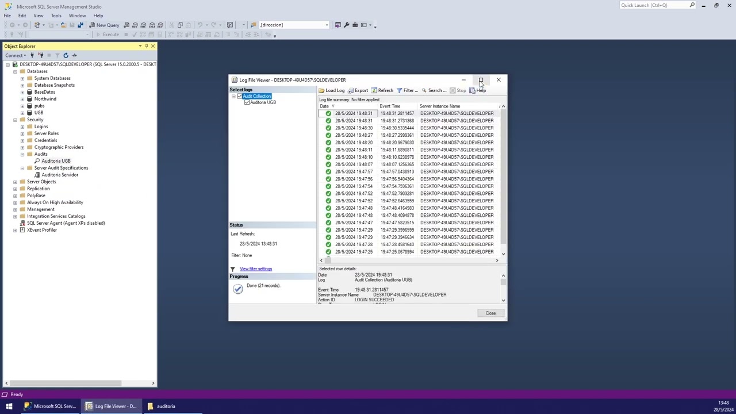This screenshot has width=736, height=414.
Task: Open Activity Monitor icon in Object Explorer toolbar
Action: coord(74,55)
